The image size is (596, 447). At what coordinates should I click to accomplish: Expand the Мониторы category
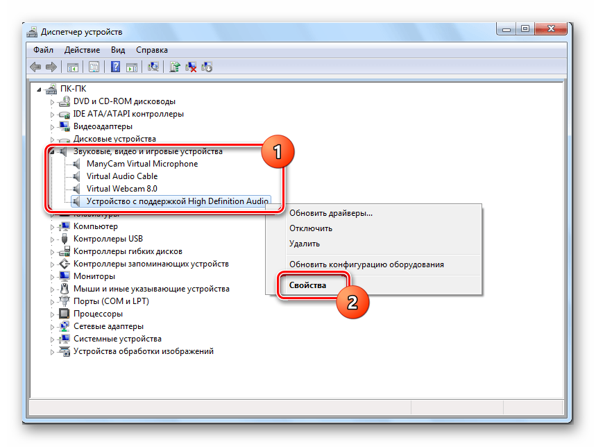coord(53,277)
